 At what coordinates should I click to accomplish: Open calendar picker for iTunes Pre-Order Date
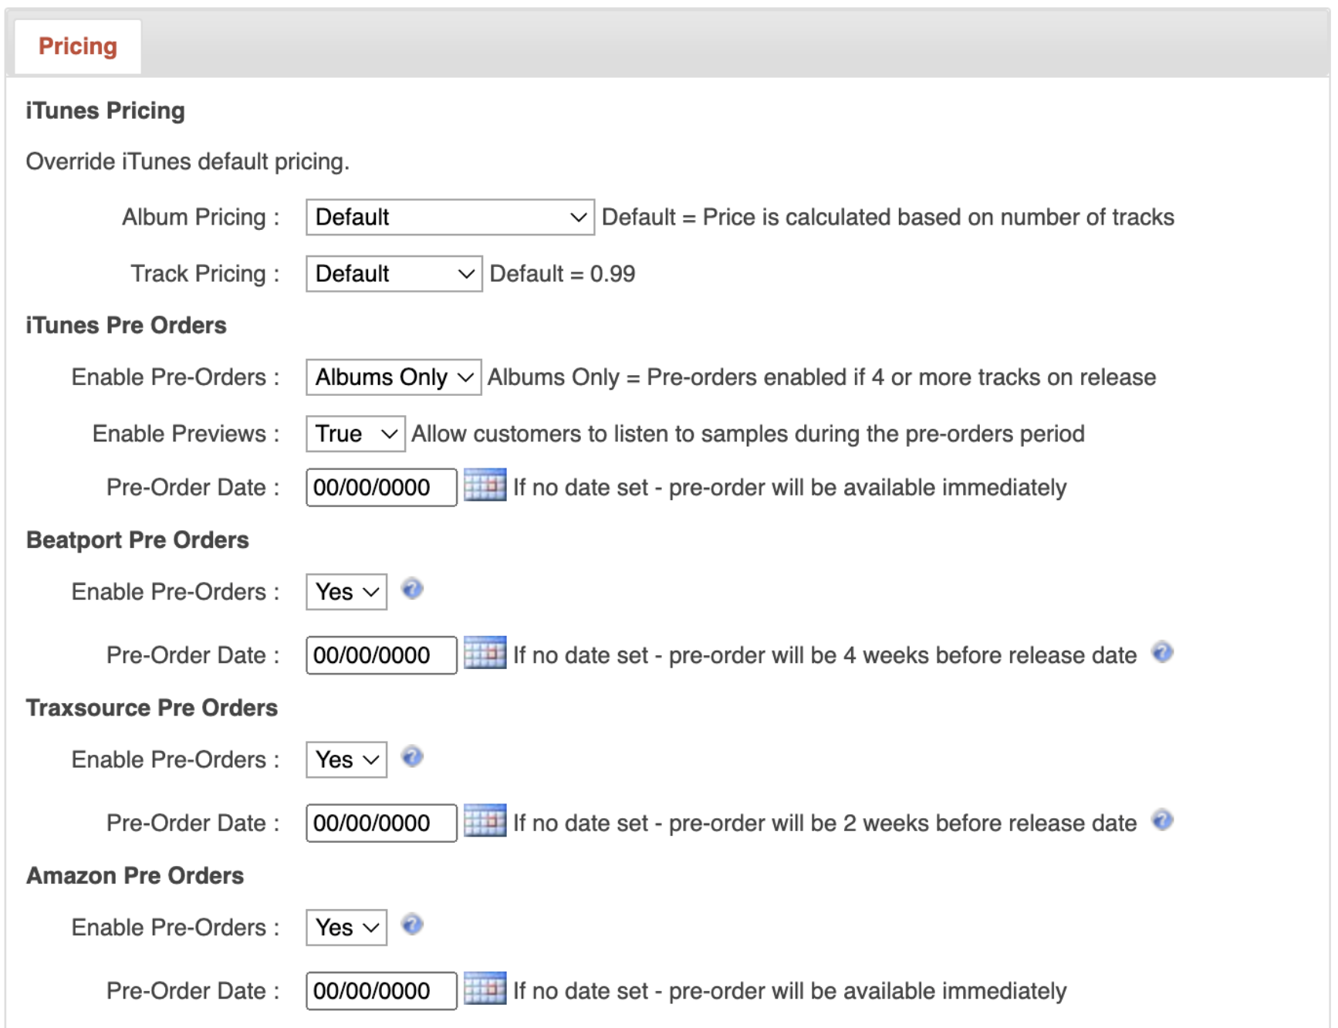485,485
